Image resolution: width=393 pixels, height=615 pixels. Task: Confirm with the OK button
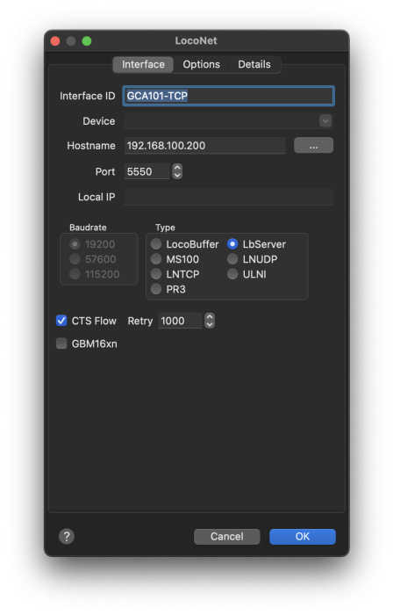[x=302, y=537]
